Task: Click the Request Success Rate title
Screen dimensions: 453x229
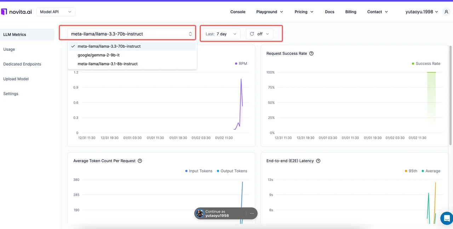Action: [x=287, y=53]
